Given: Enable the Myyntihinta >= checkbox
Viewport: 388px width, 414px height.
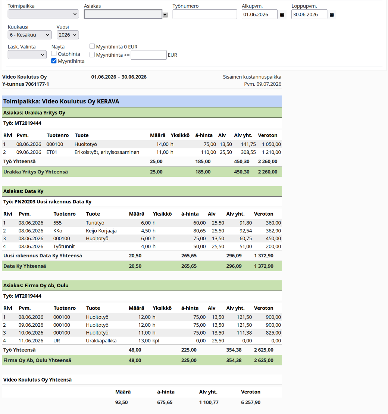Looking at the screenshot, I should 92,55.
